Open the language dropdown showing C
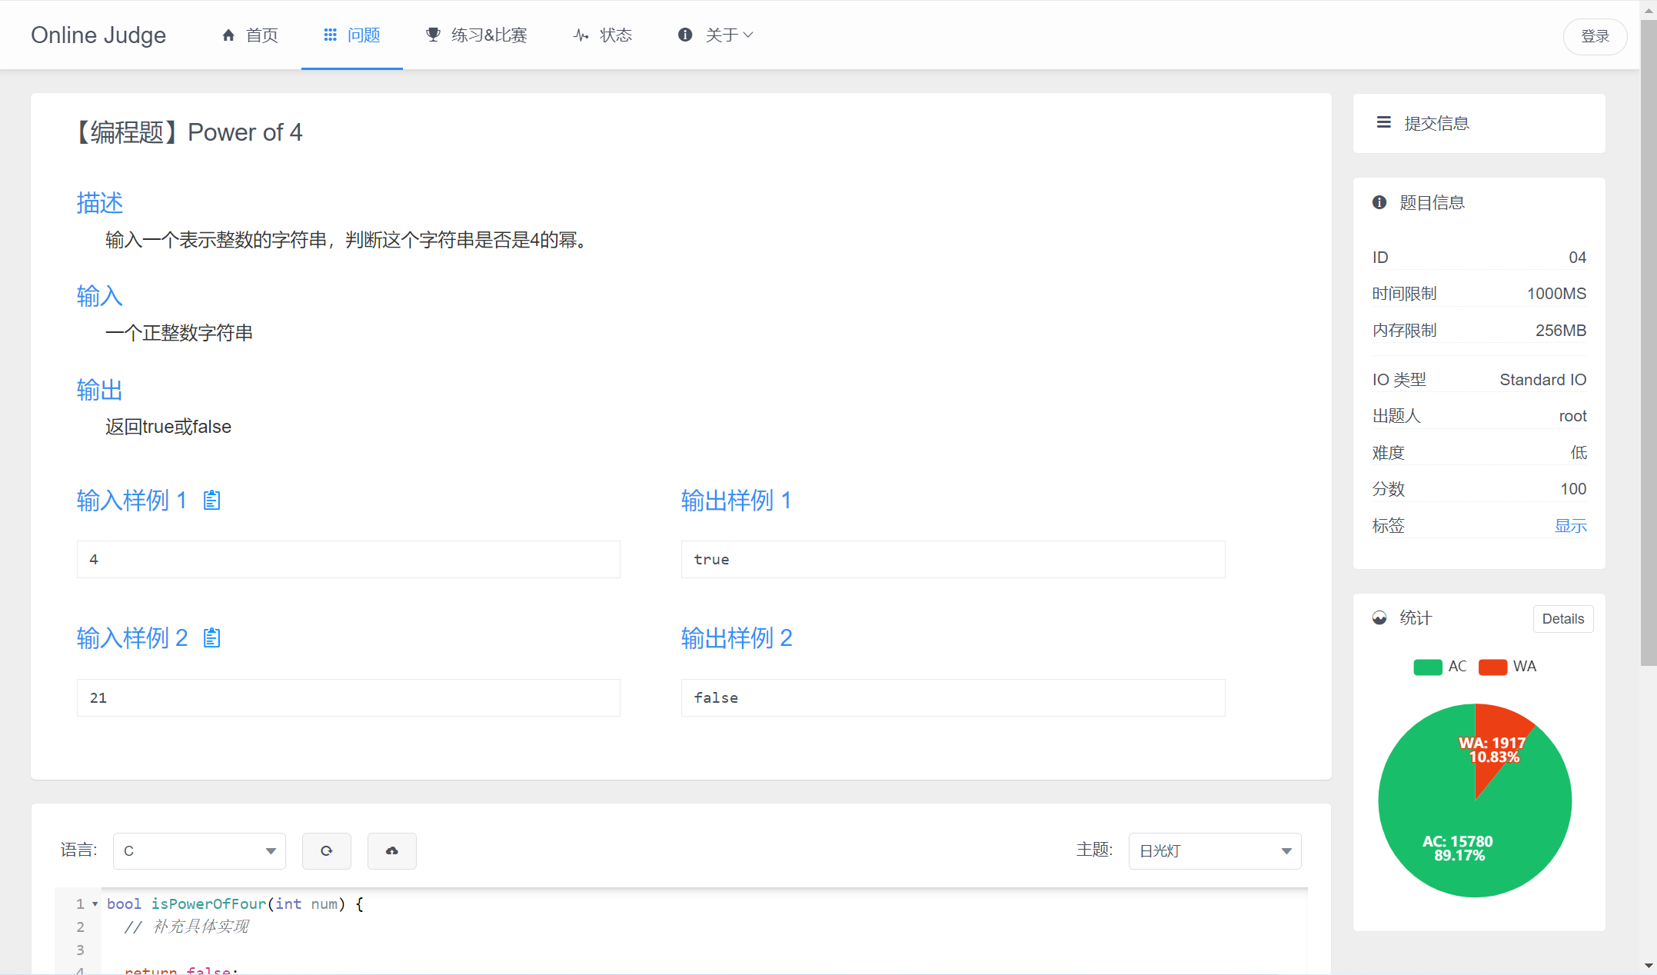 (199, 850)
